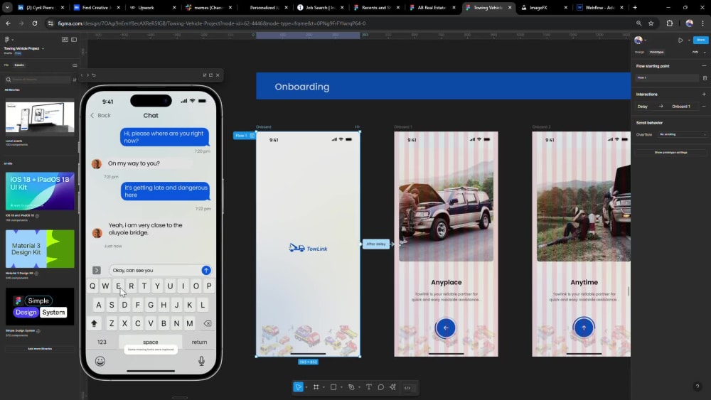The image size is (711, 400).
Task: Click the After delay connection label
Action: (x=376, y=244)
